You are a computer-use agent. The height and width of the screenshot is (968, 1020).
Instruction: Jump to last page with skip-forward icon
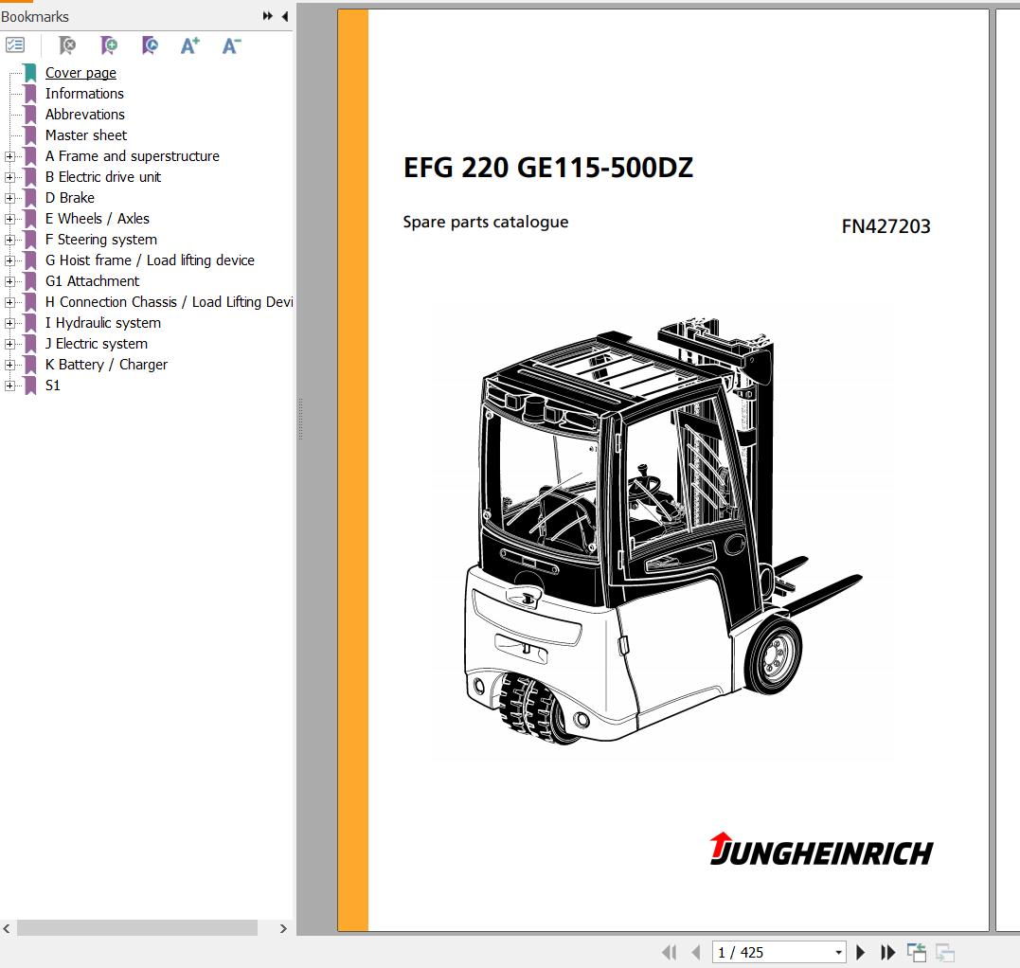pyautogui.click(x=887, y=952)
